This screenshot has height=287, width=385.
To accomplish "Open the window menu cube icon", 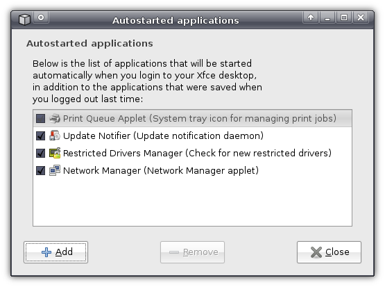I will point(24,19).
